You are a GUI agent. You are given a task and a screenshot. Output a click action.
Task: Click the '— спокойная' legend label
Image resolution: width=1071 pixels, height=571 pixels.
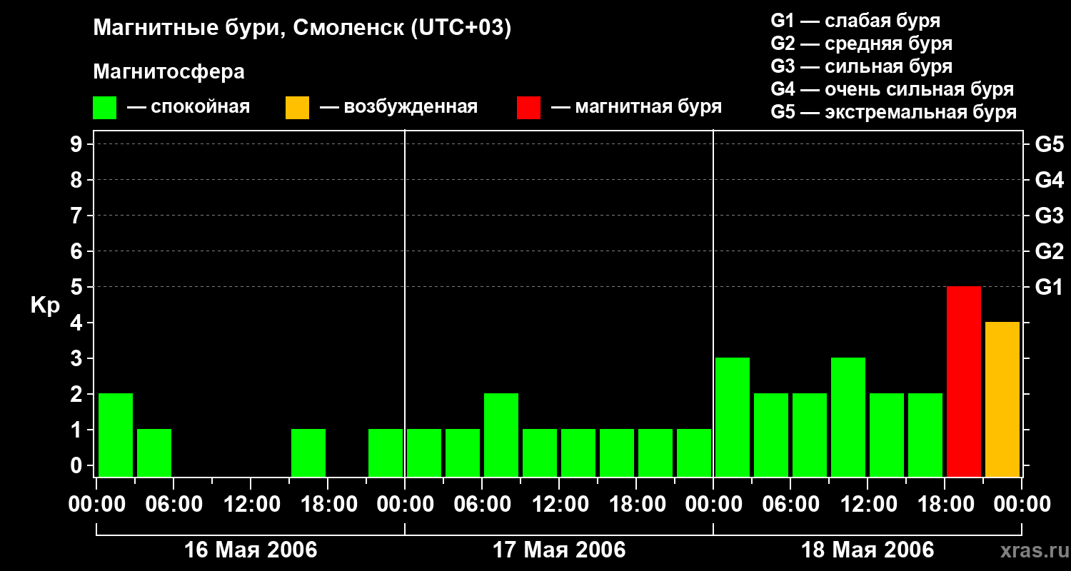click(x=188, y=107)
